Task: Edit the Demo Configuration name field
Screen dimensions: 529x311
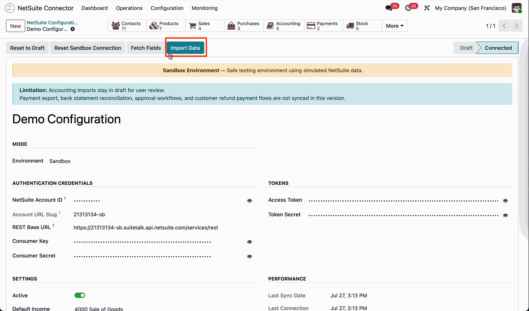Action: pos(66,119)
